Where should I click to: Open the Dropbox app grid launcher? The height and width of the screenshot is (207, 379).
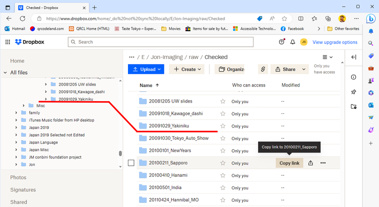tap(8, 42)
